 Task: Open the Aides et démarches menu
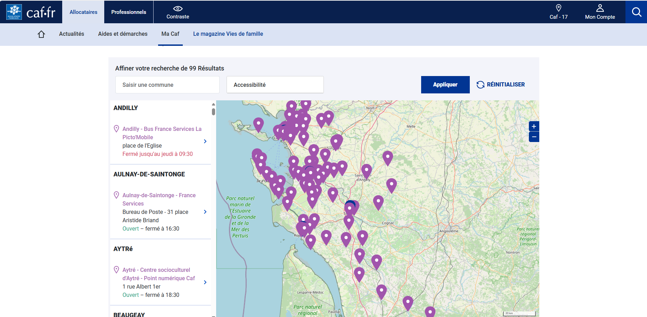click(x=123, y=34)
